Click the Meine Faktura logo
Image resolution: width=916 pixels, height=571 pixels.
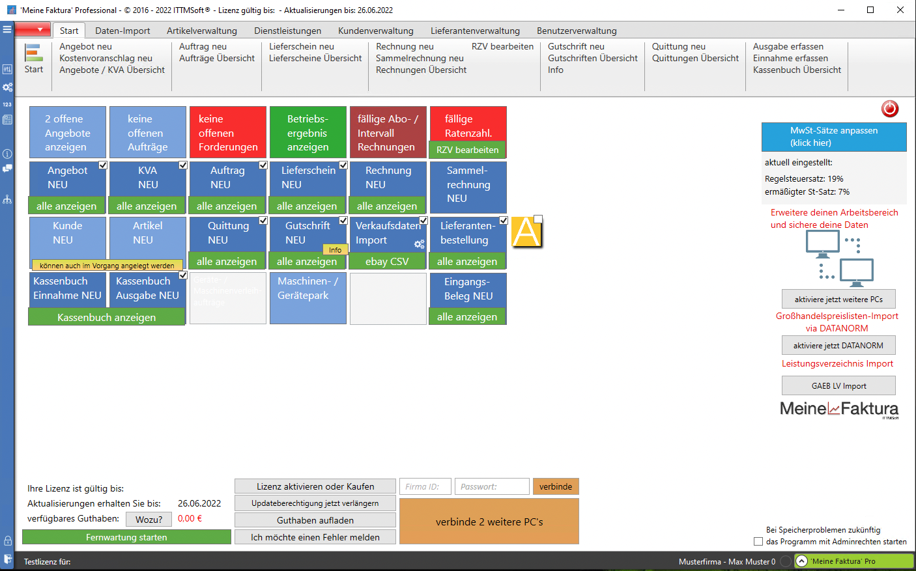[839, 409]
